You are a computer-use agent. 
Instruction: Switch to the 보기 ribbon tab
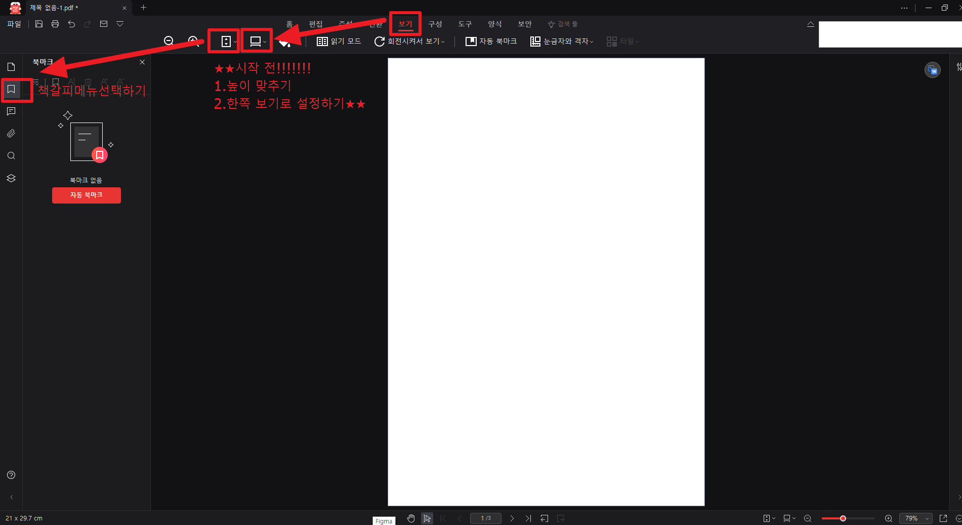(x=405, y=24)
